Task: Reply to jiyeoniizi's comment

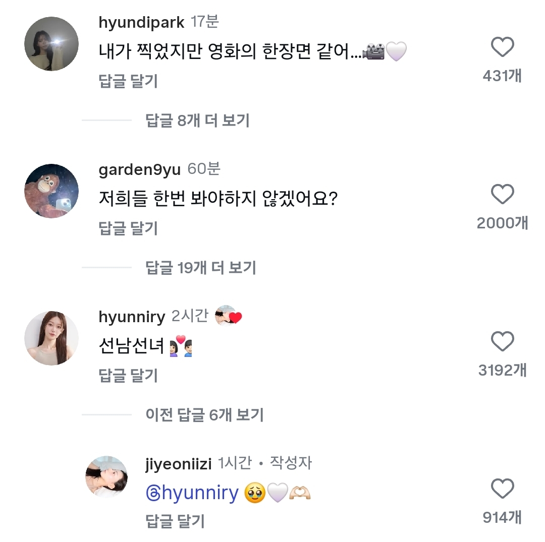Action: click(x=175, y=521)
